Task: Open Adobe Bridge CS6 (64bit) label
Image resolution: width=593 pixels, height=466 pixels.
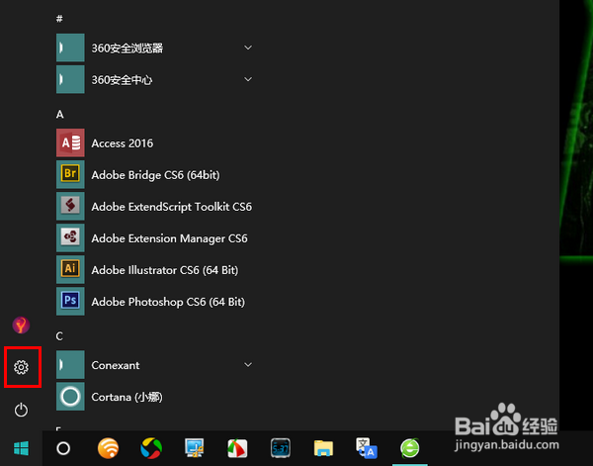Action: pyautogui.click(x=155, y=175)
